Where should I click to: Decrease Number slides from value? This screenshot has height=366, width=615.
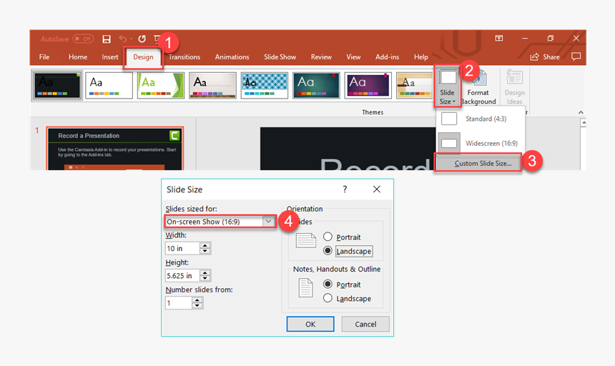coord(197,306)
